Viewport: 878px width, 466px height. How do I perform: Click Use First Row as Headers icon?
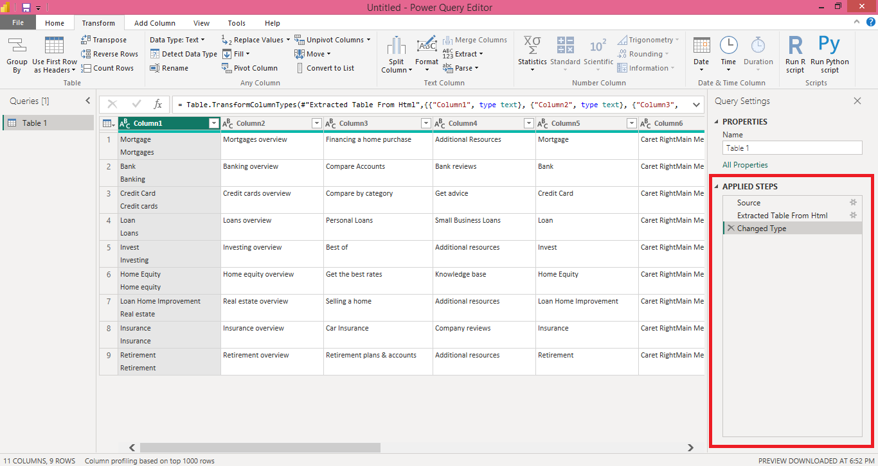click(55, 55)
